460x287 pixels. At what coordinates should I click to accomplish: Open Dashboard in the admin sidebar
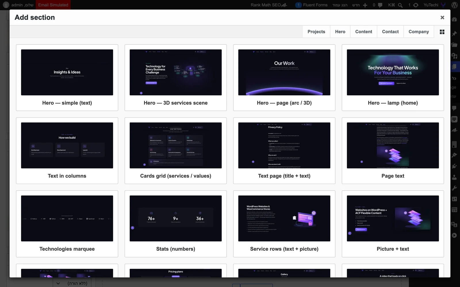click(x=455, y=20)
